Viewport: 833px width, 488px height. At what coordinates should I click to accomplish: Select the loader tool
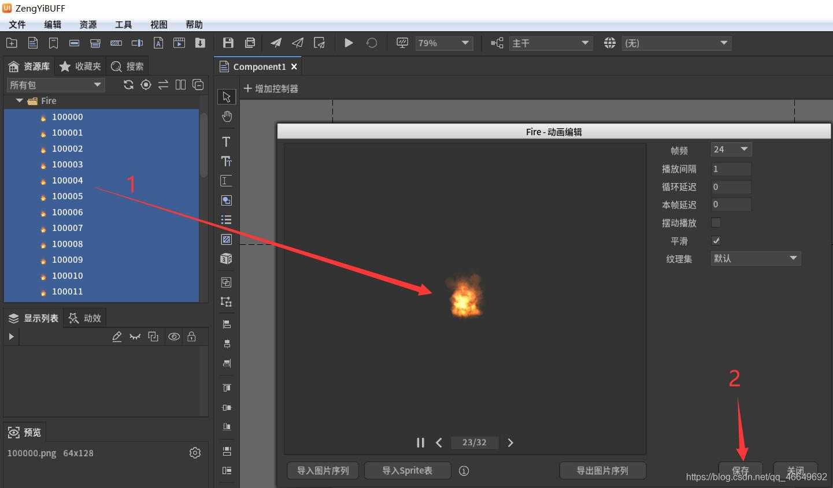tap(227, 239)
